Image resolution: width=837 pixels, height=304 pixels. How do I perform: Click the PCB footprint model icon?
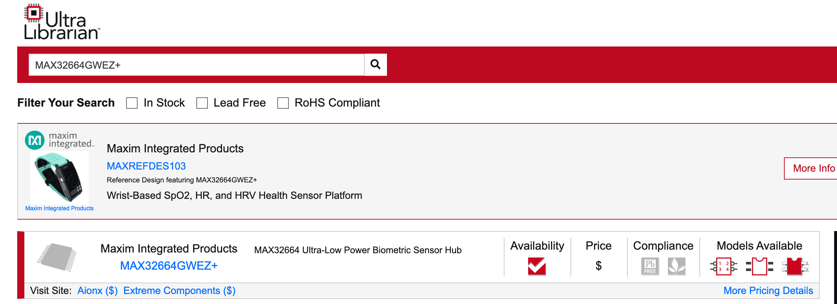(760, 266)
